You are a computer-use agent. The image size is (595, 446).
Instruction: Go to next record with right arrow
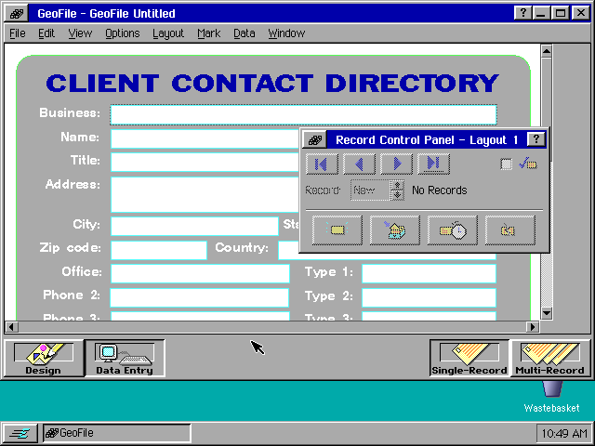tap(396, 164)
